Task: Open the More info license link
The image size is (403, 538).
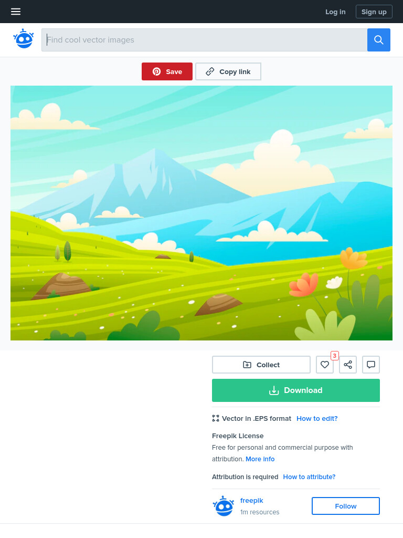Action: point(260,459)
